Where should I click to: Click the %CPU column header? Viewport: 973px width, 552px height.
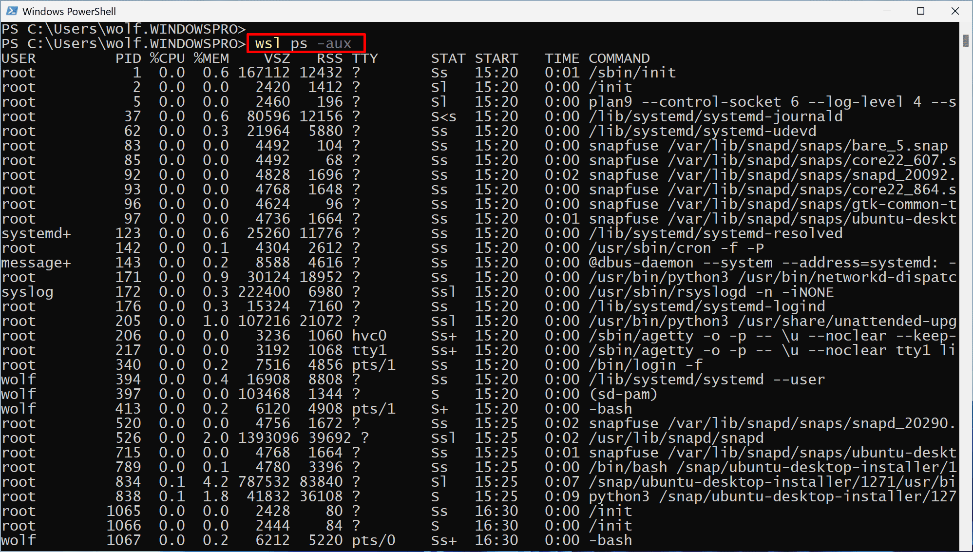(168, 58)
